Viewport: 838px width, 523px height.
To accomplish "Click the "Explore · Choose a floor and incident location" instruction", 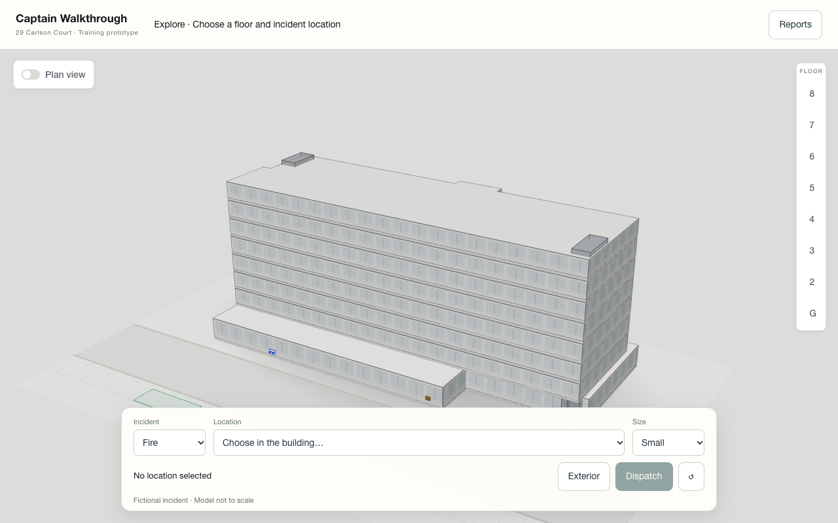I will [x=247, y=24].
